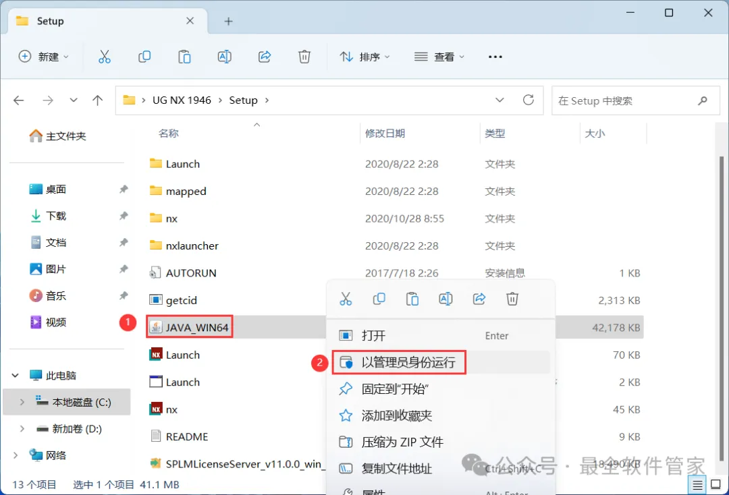Sort by 名称 column header
The width and height of the screenshot is (729, 495).
click(168, 134)
